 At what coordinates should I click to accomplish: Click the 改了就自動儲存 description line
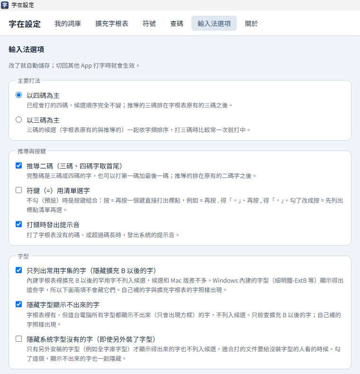tap(74, 66)
